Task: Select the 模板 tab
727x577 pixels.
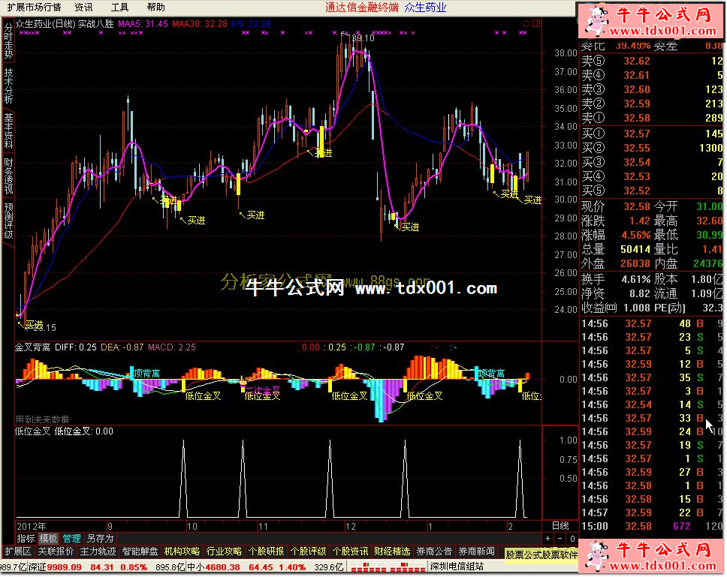Action: click(48, 539)
